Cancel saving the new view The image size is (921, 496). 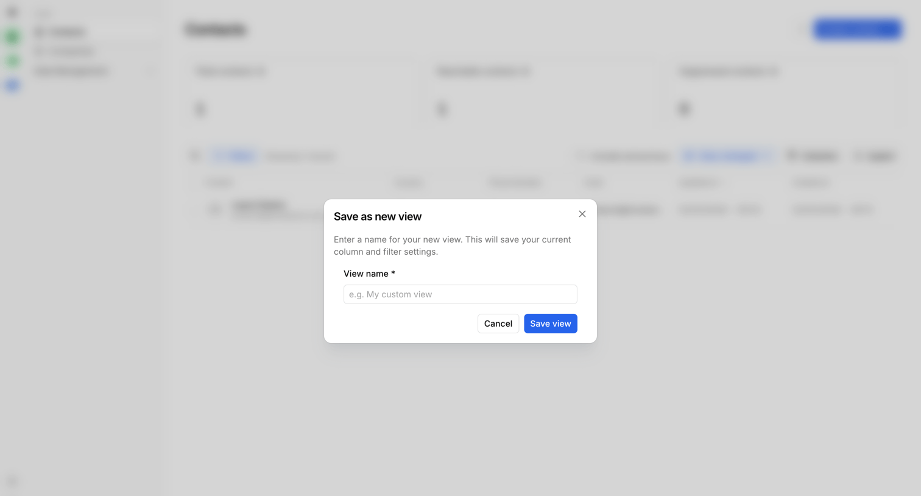[498, 324]
